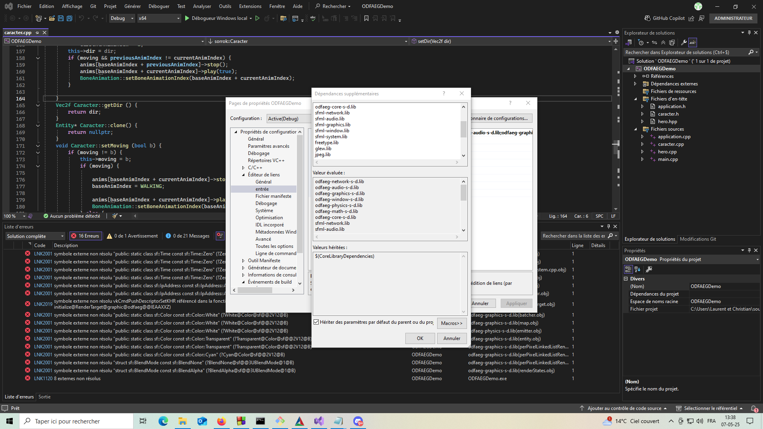Viewport: 763px width, 429px height.
Task: Switch to Modifications Git tab
Action: pos(698,239)
